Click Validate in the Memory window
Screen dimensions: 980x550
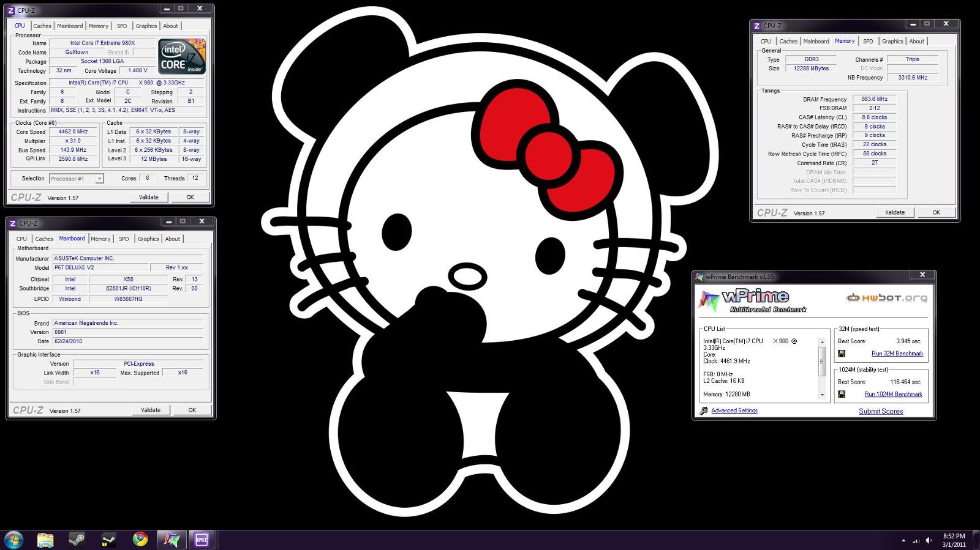[x=895, y=212]
